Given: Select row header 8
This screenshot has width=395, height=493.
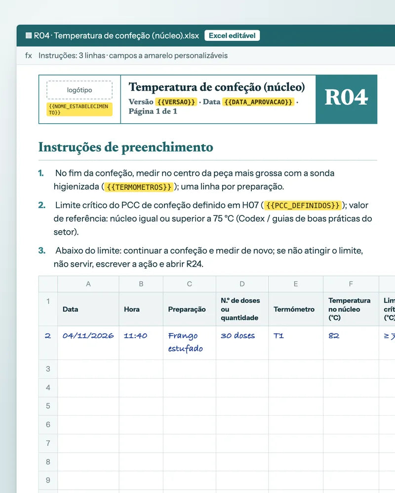Looking at the screenshot, I should click(48, 462).
